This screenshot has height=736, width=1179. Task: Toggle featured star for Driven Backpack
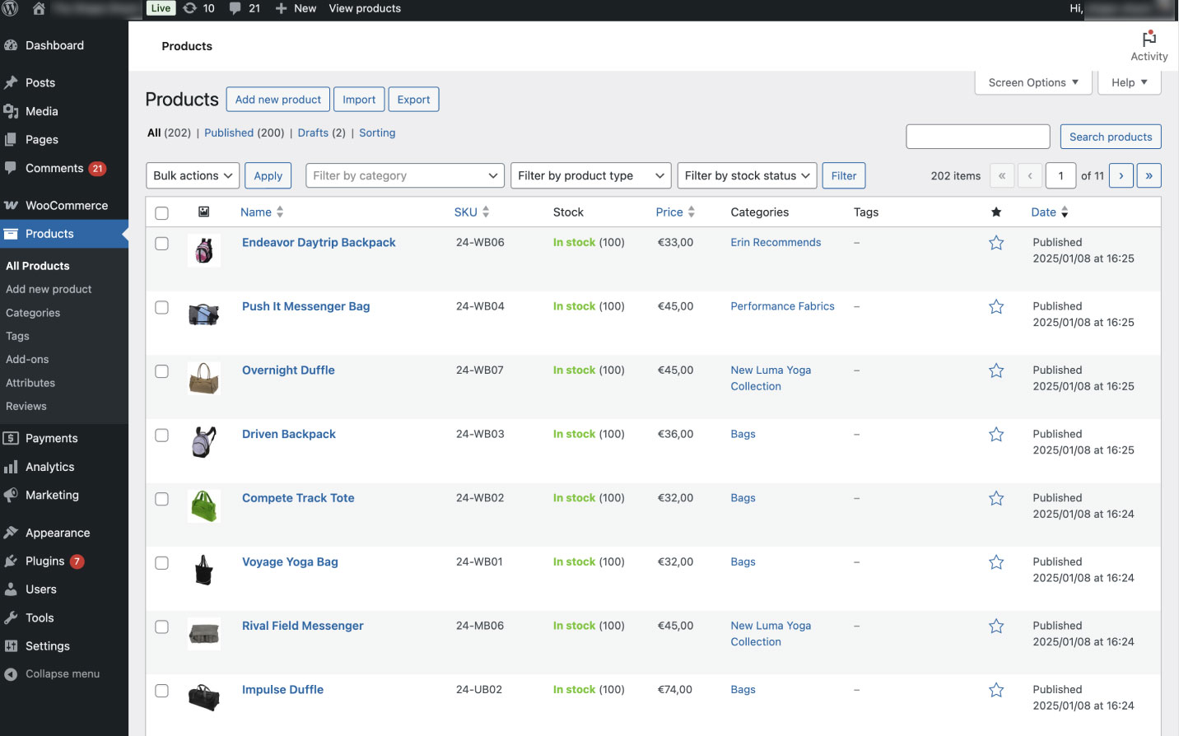tap(996, 435)
